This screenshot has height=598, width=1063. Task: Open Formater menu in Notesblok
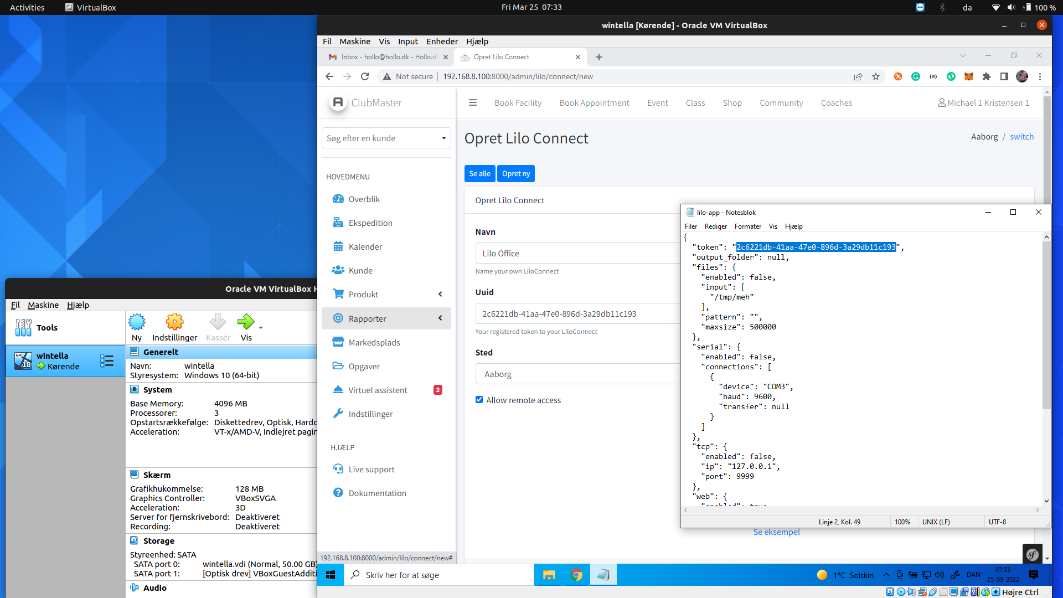click(747, 226)
